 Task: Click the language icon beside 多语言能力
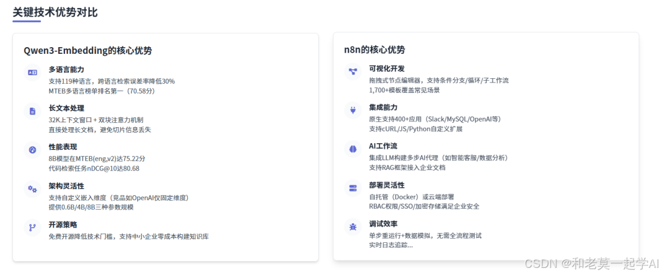tap(32, 73)
